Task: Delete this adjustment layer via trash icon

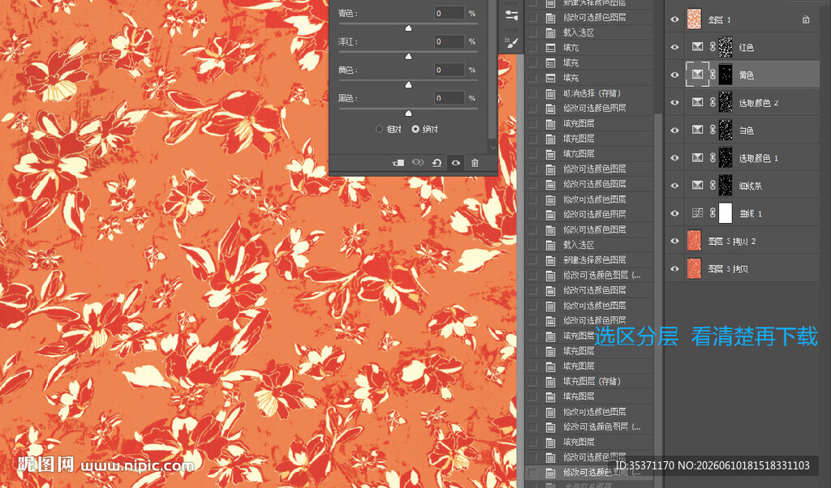Action: pos(475,163)
